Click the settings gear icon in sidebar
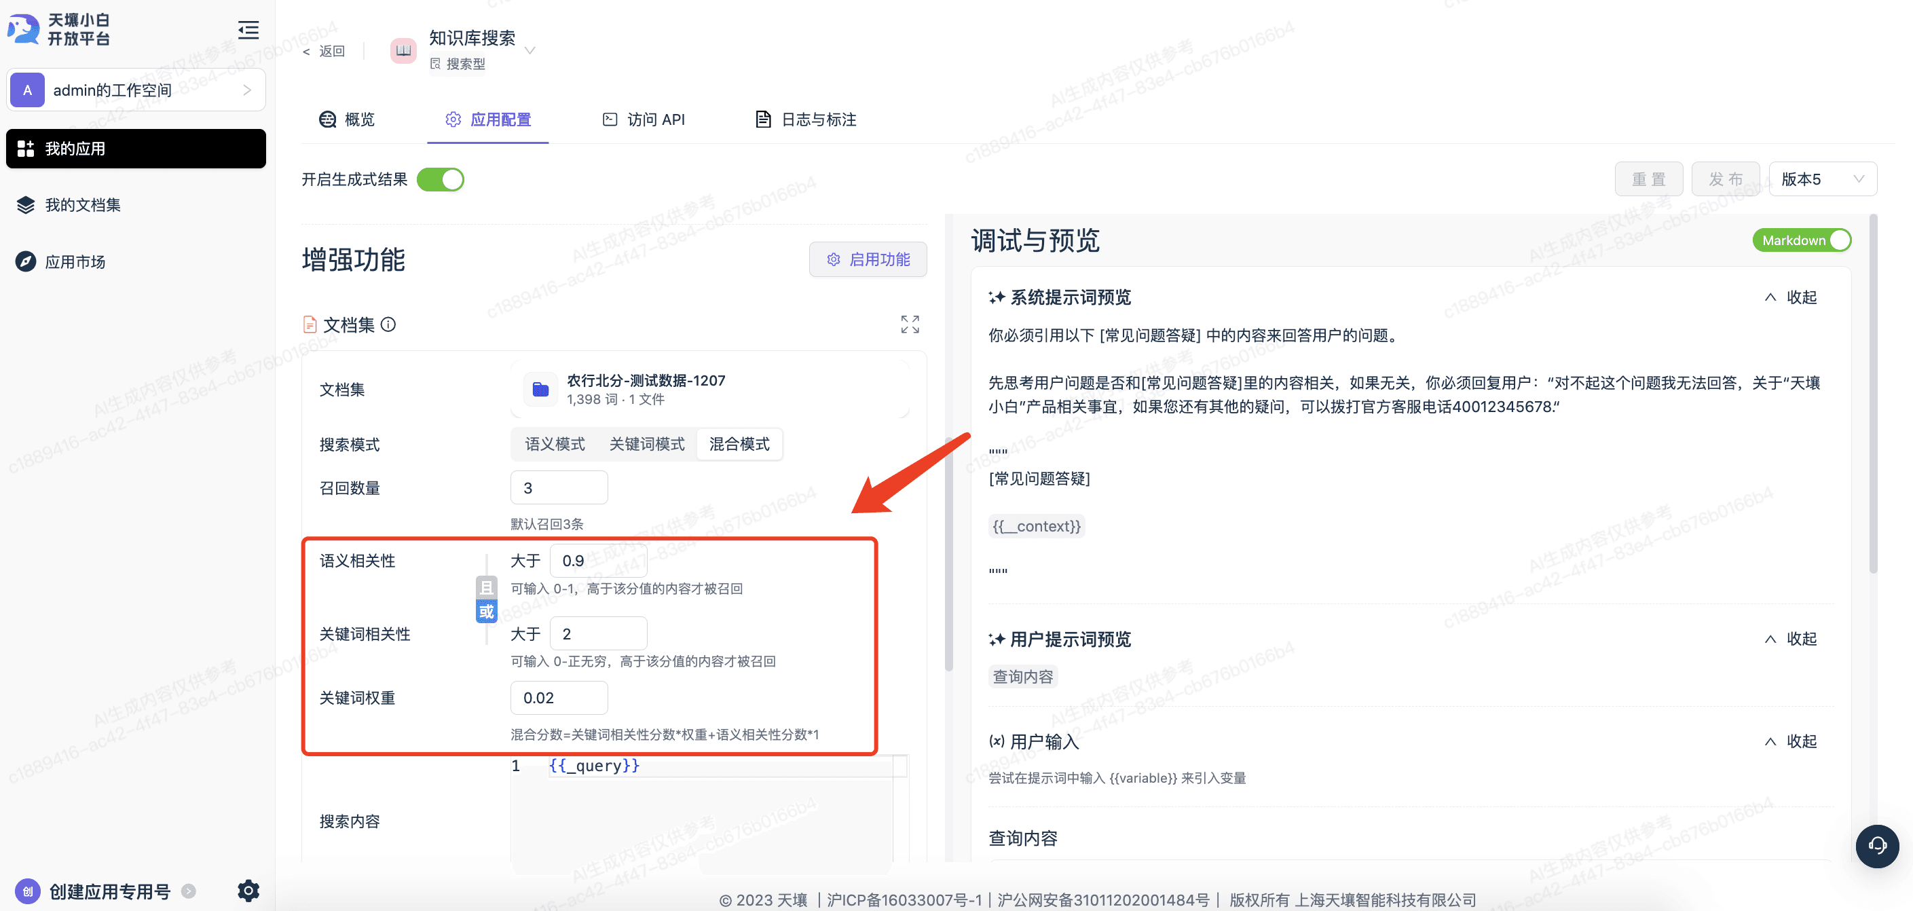Image resolution: width=1913 pixels, height=911 pixels. pyautogui.click(x=248, y=889)
